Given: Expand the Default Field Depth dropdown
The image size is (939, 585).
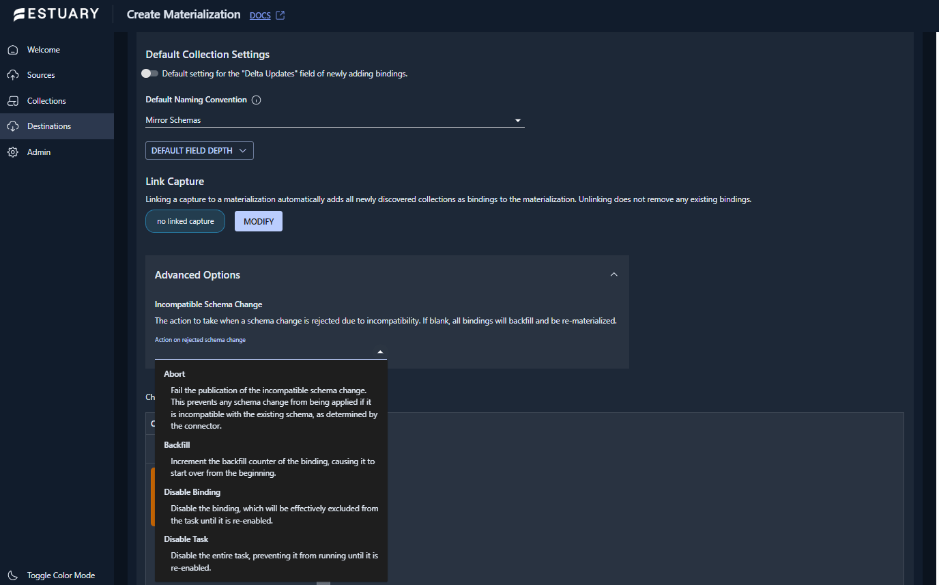Looking at the screenshot, I should 199,151.
